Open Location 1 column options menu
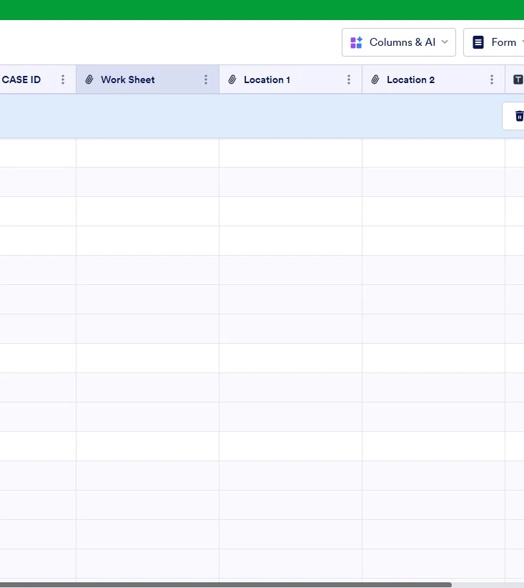 [x=349, y=79]
